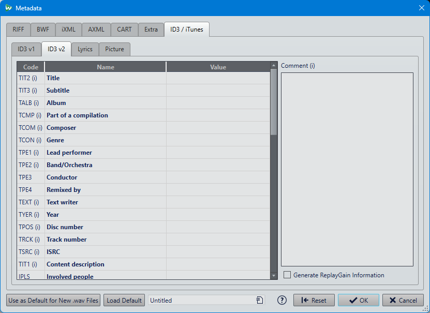Click Value cell for Content description
430x313 pixels.
click(x=218, y=264)
